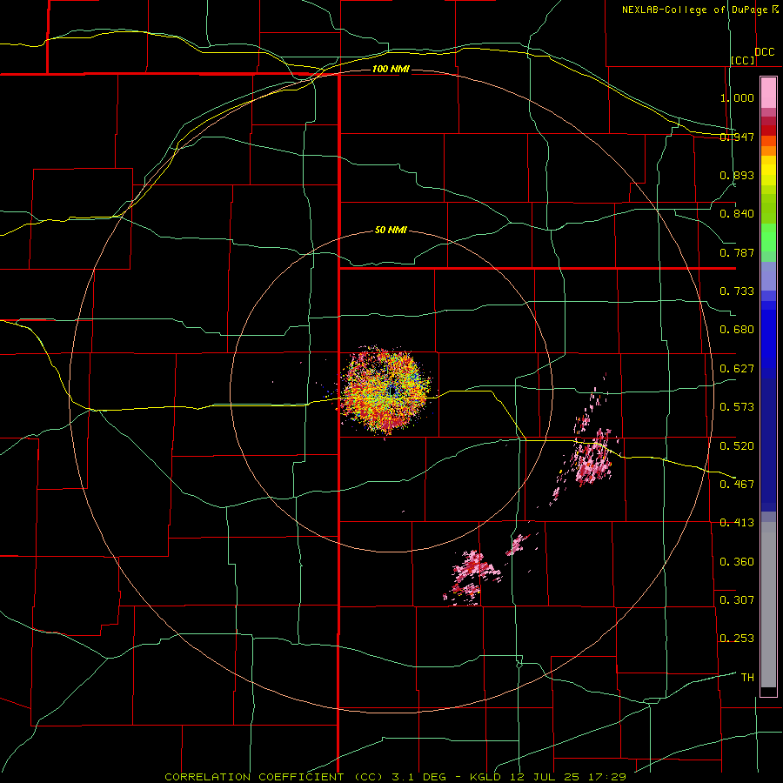This screenshot has height=783, width=783.
Task: Click the 0.573 value on the color scale
Action: point(737,407)
